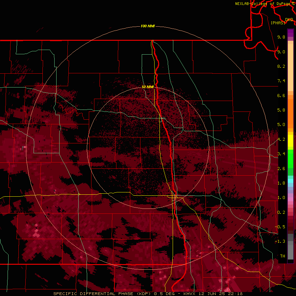
Task: Select the 7.4 value on the color scale
Action: point(281,81)
